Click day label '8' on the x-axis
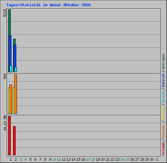167x163 pixels. (45, 159)
